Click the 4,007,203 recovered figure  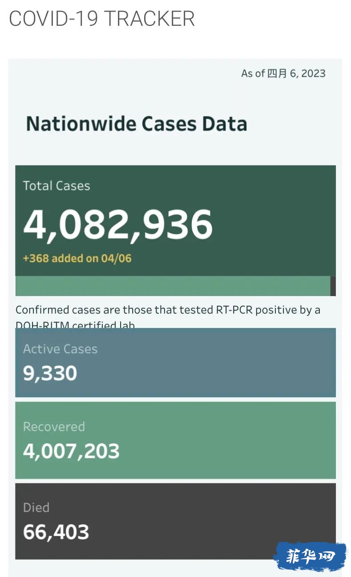pyautogui.click(x=71, y=451)
